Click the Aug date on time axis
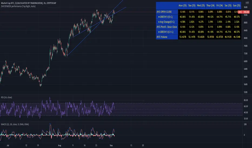252x148 pixels. [59, 145]
